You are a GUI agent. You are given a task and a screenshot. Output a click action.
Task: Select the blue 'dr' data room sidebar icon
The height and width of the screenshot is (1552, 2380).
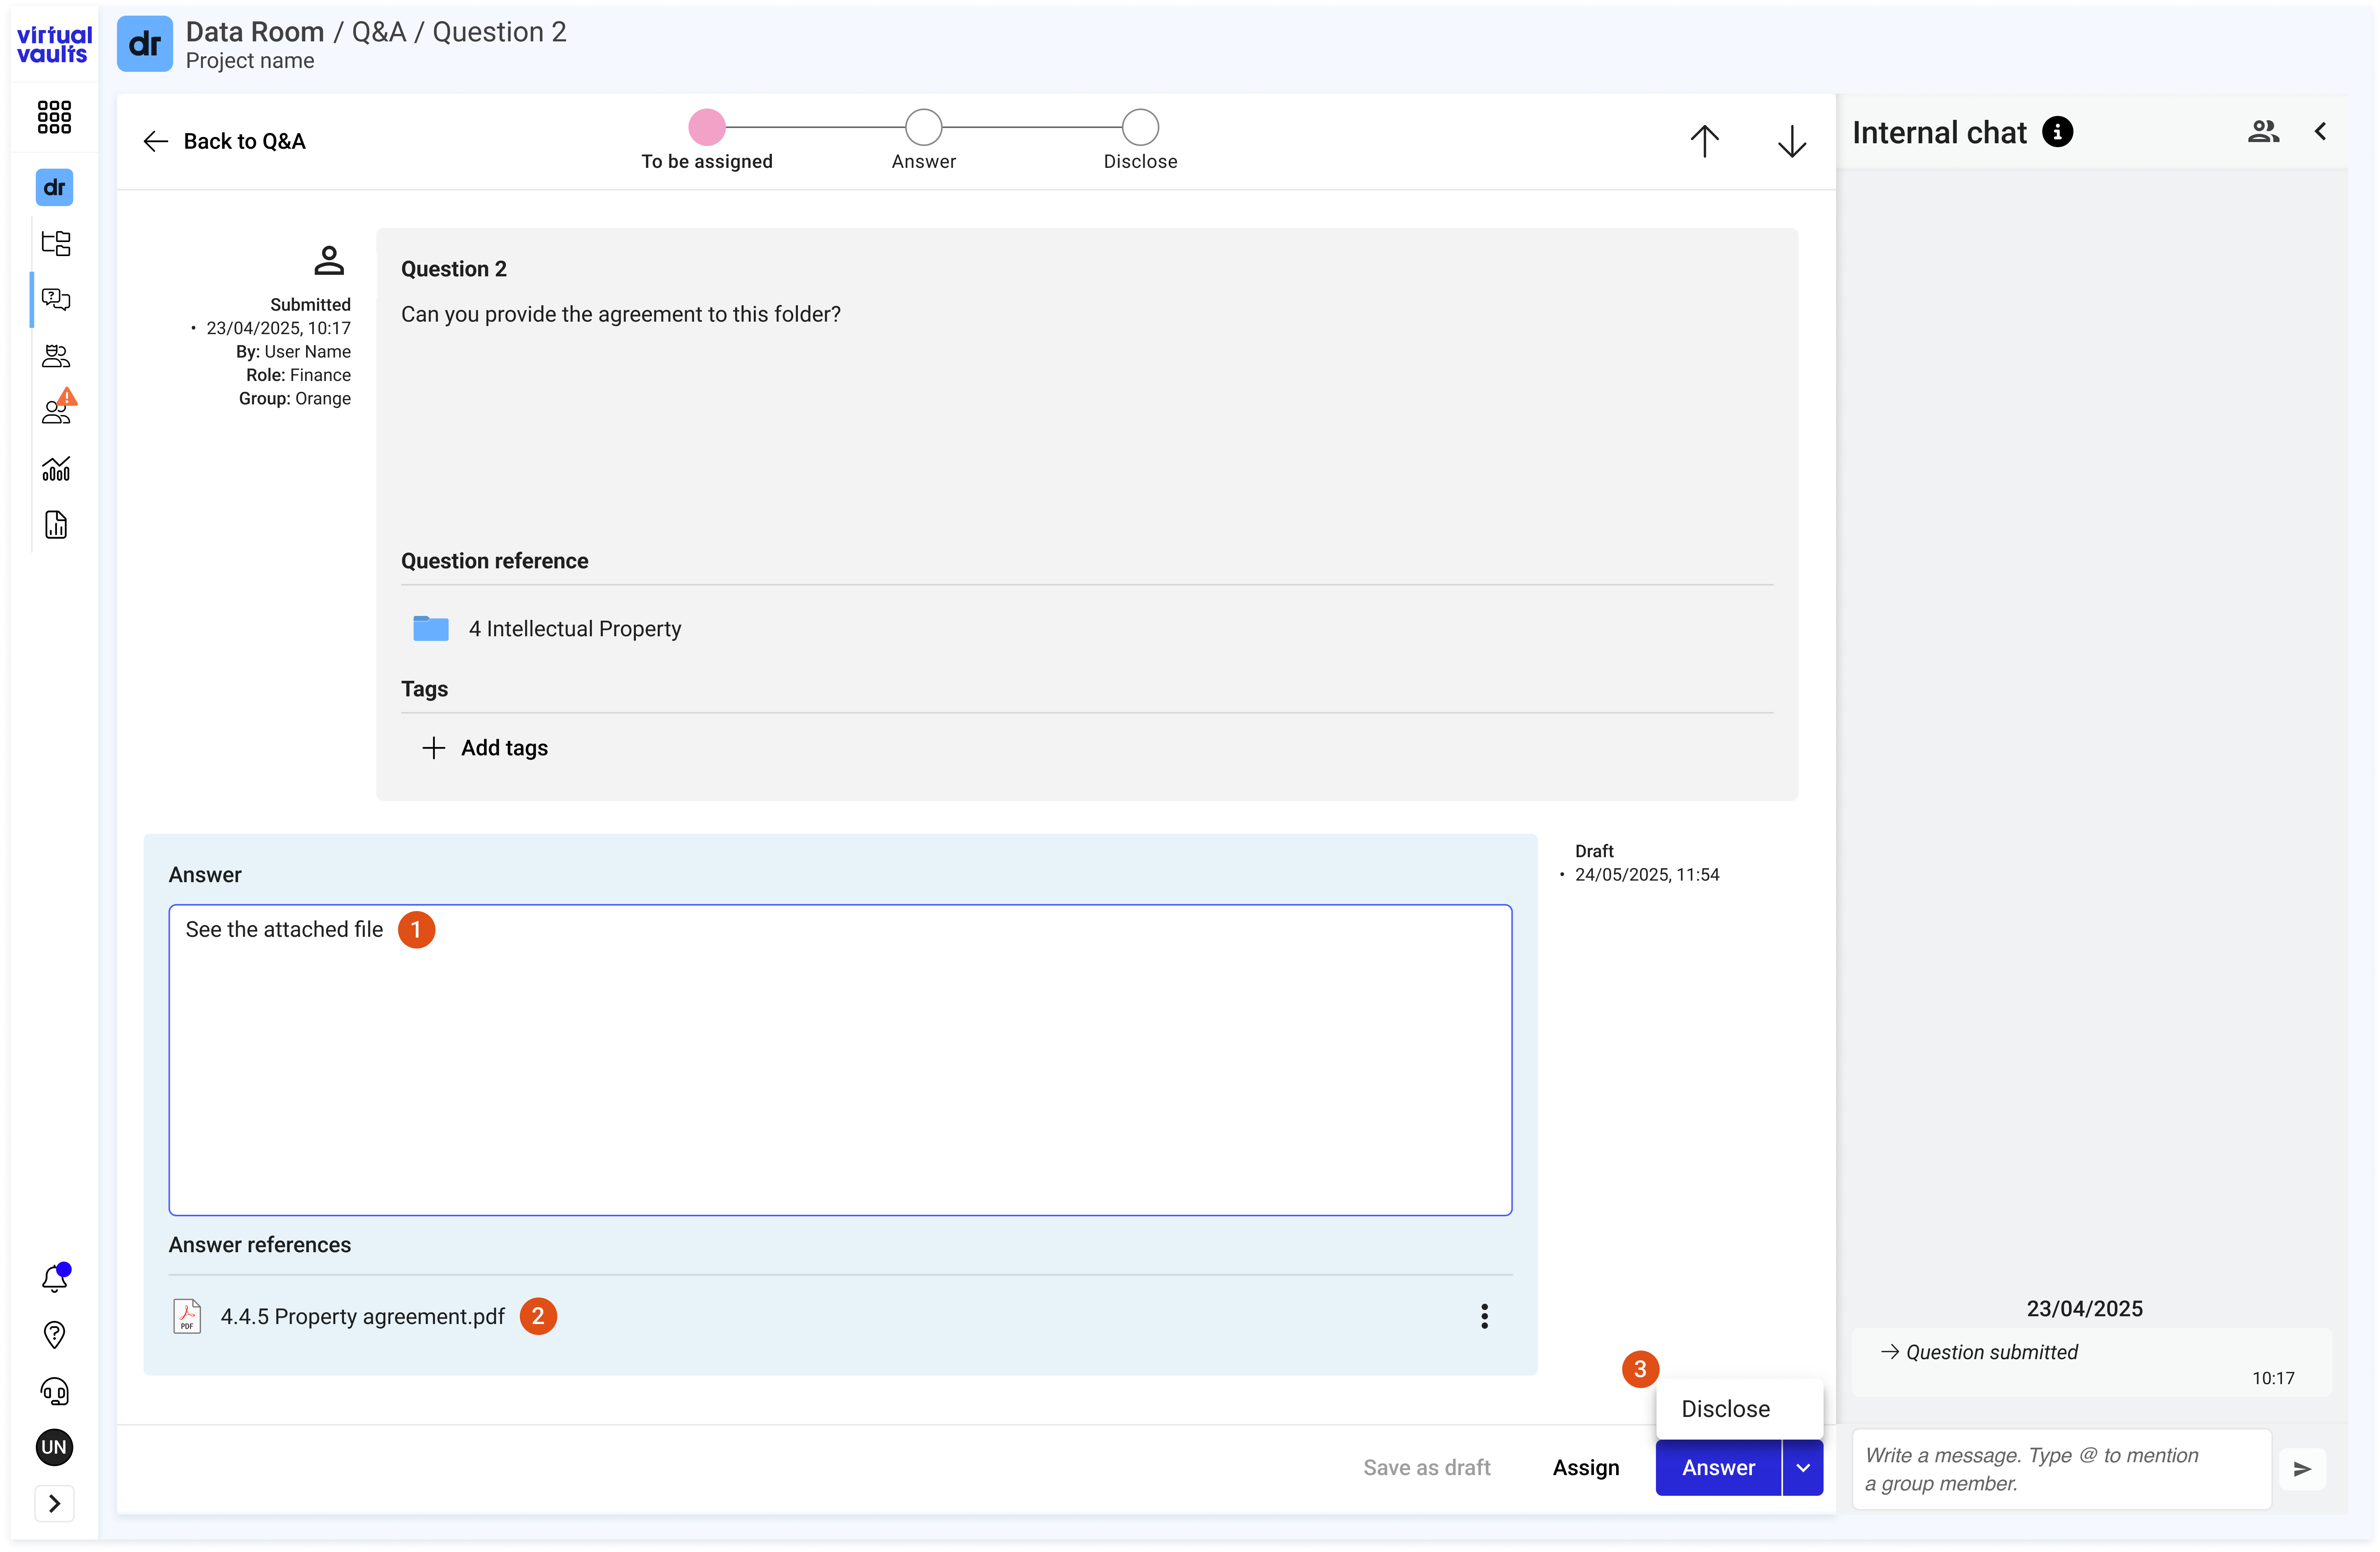[54, 187]
